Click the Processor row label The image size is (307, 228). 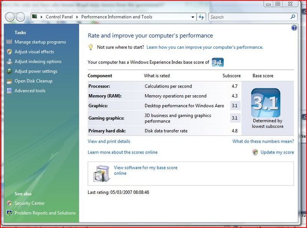[99, 86]
